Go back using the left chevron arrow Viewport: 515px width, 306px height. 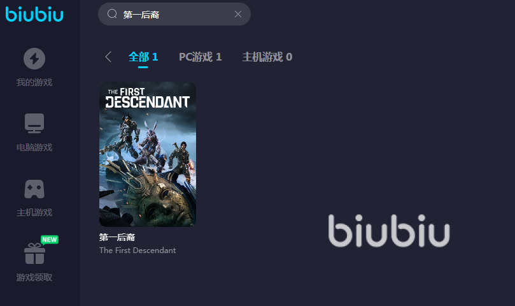click(x=108, y=57)
